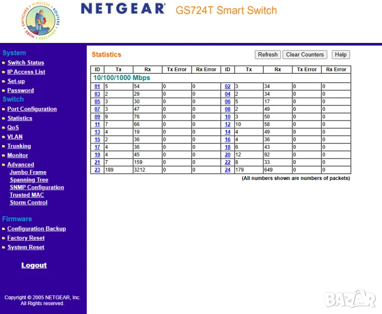Open Help for Statistics
The image size is (382, 314).
tap(341, 54)
